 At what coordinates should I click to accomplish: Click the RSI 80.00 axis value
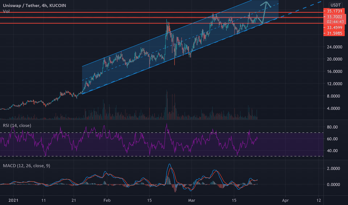click(332, 127)
